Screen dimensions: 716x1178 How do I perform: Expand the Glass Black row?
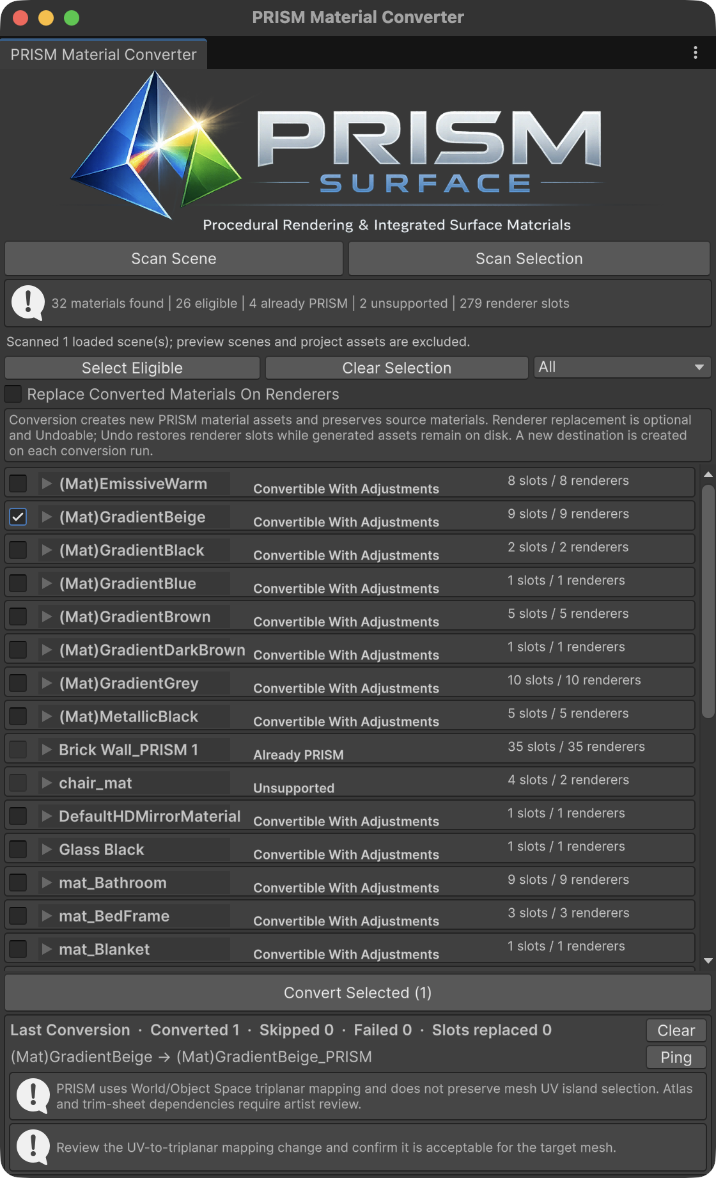click(x=47, y=849)
